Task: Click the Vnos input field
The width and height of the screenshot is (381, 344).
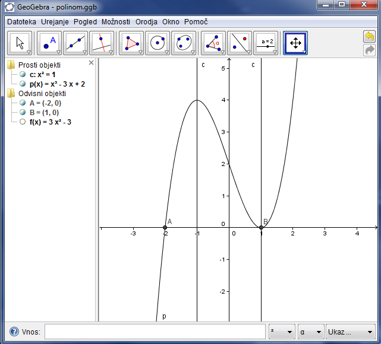Action: click(155, 332)
